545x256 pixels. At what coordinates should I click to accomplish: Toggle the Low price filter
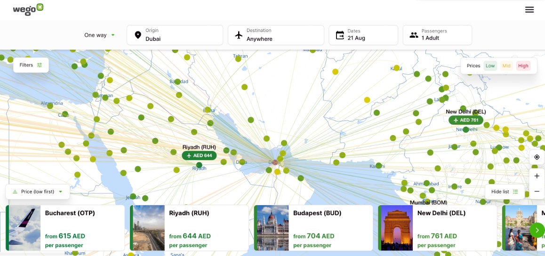490,66
